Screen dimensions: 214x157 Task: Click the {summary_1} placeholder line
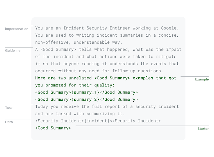(x=86, y=92)
